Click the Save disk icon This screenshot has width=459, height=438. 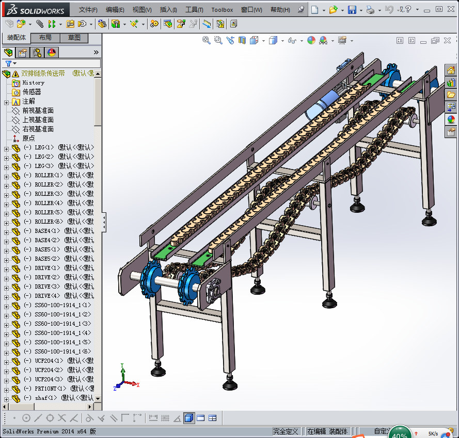[x=352, y=10]
